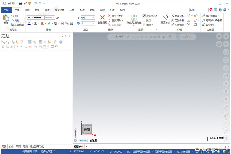Switch to the 实体 ribbon tab
231x154 pixels.
pos(47,10)
